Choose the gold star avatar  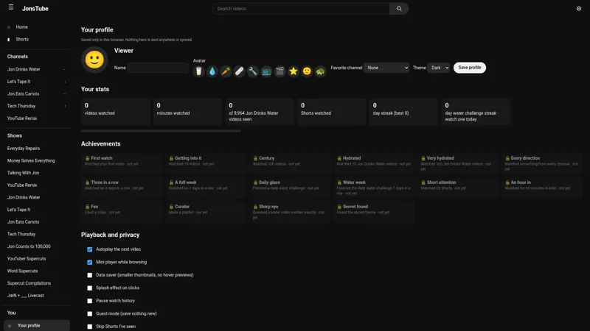pyautogui.click(x=294, y=71)
